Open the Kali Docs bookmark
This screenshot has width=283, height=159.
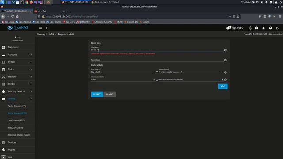point(69,22)
